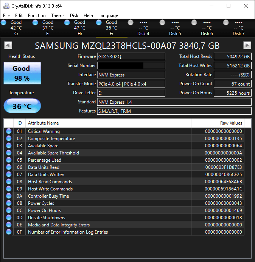Image resolution: width=255 pixels, height=262 pixels.
Task: Click the status orb for Power Cycles
Action: [x=9, y=203]
